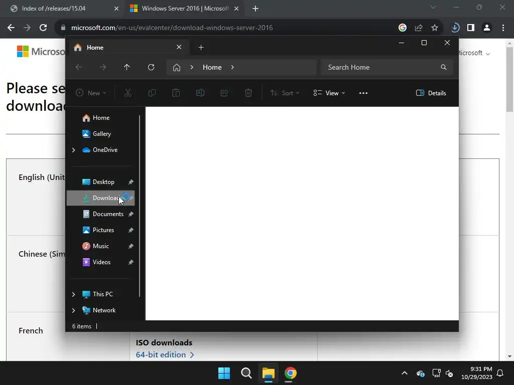Screen dimensions: 514x385
Task: Open a new Chrome tab
Action: pyautogui.click(x=255, y=9)
